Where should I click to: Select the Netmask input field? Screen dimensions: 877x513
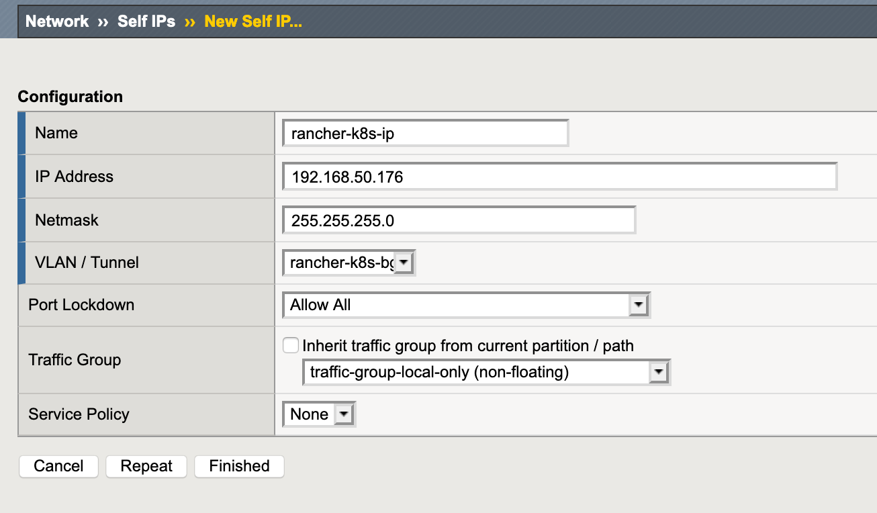click(x=459, y=220)
